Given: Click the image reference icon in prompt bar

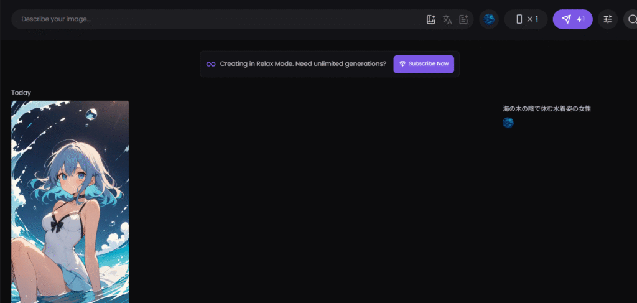Looking at the screenshot, I should [431, 19].
